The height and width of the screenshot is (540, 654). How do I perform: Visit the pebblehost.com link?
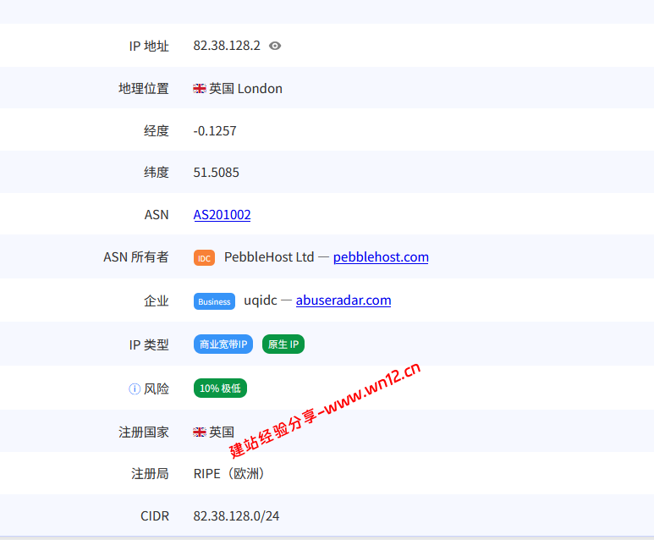(381, 256)
